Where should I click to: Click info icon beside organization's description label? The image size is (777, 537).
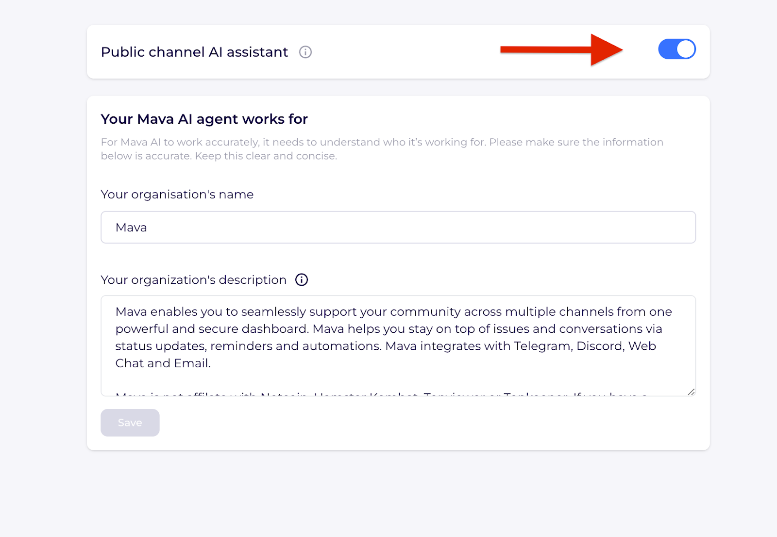pos(302,280)
